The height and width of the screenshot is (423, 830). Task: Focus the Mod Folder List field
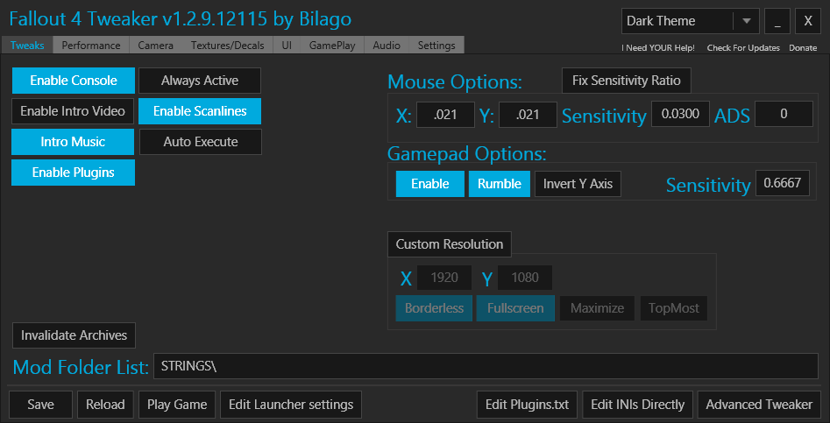point(486,366)
